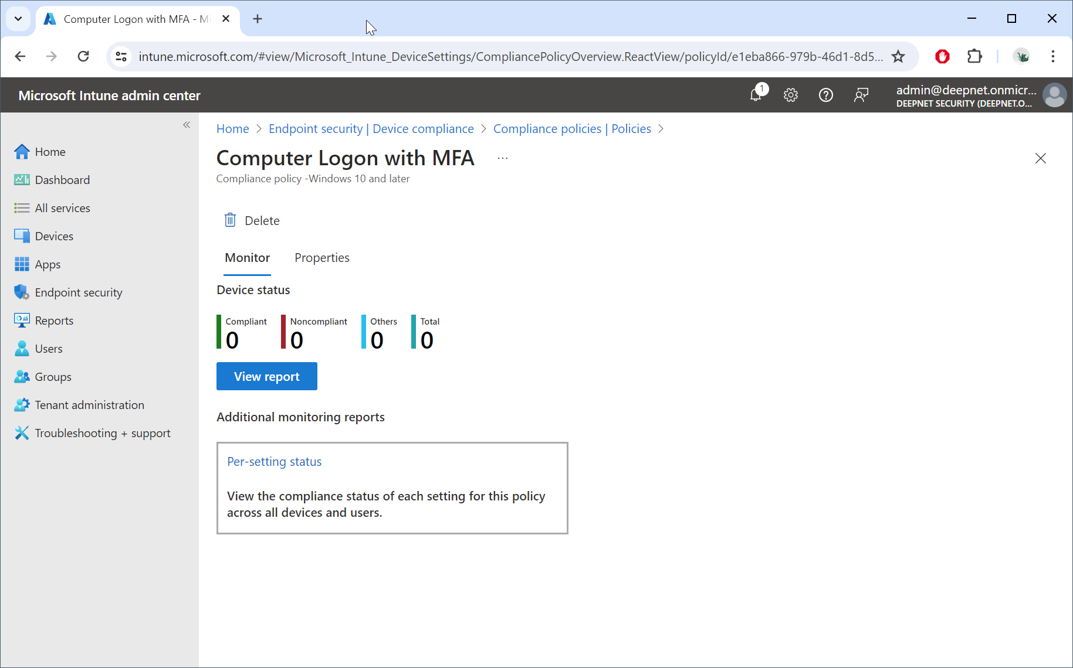Screen dimensions: 1073x668
Task: Open Troubleshooting + support in sidebar
Action: pyautogui.click(x=103, y=433)
